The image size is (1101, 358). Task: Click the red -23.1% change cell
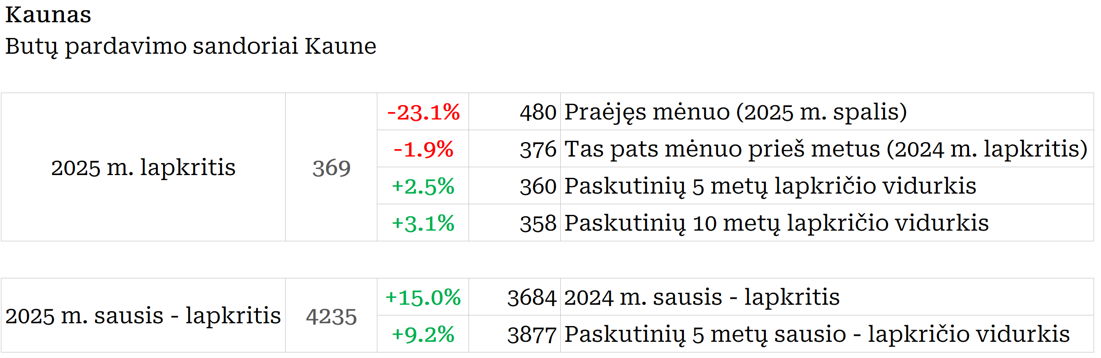pos(423,112)
